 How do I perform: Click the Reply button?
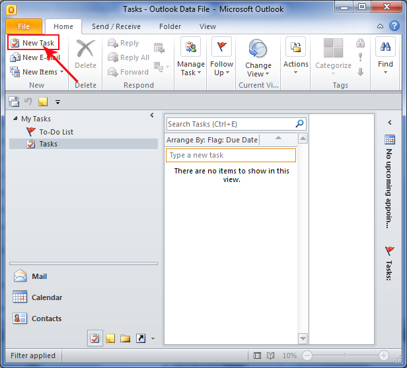tap(124, 43)
